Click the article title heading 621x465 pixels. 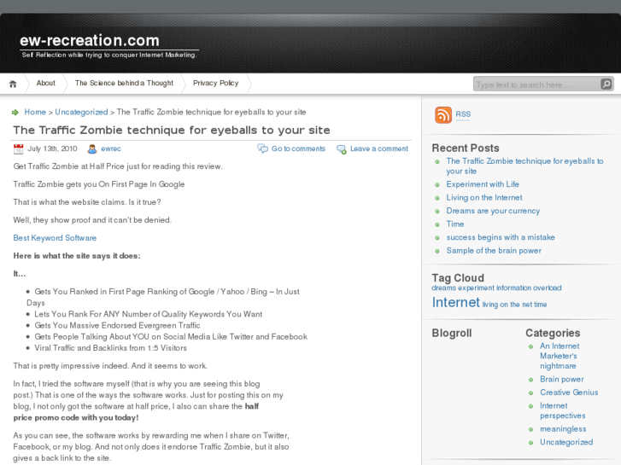click(x=172, y=131)
